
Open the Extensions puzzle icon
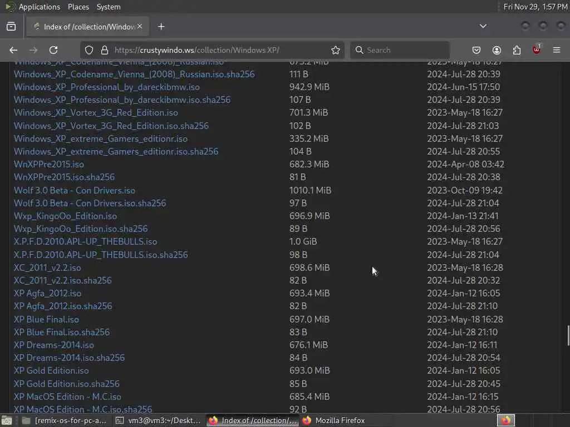[x=517, y=50]
